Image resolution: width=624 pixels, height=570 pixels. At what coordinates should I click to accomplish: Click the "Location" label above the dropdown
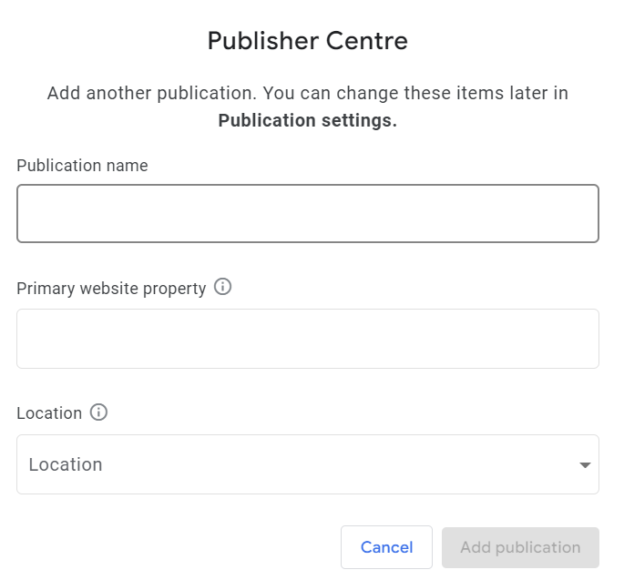[x=49, y=413]
